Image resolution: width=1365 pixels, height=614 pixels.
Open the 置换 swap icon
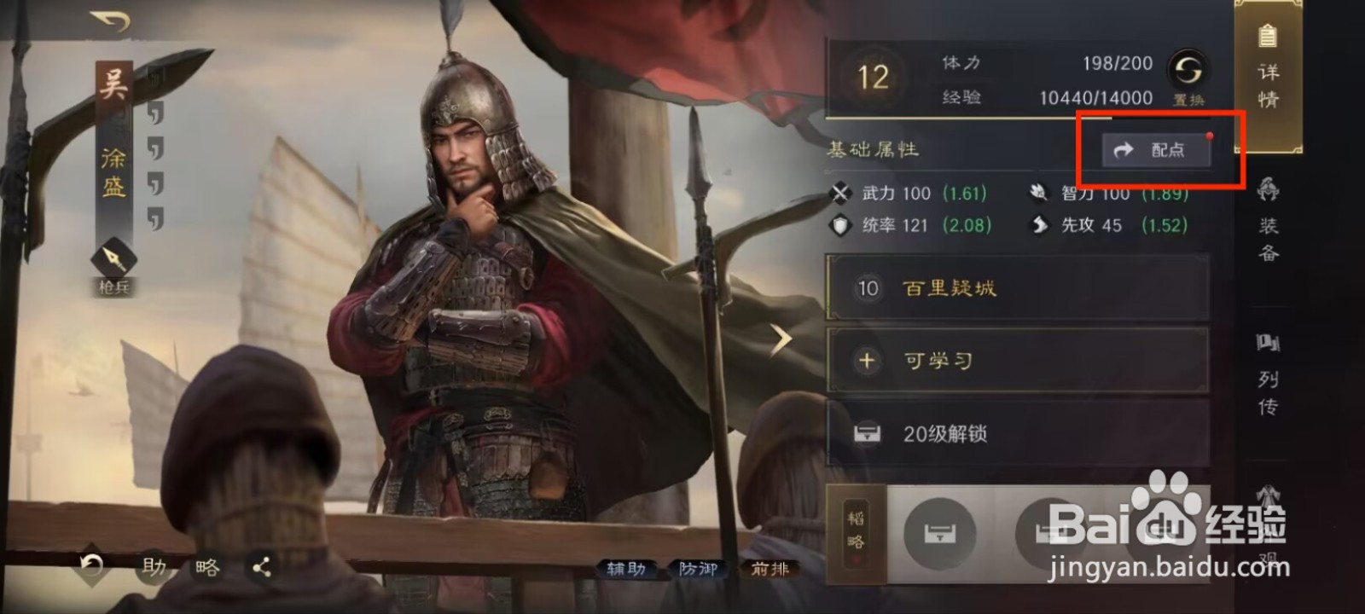[x=1188, y=71]
